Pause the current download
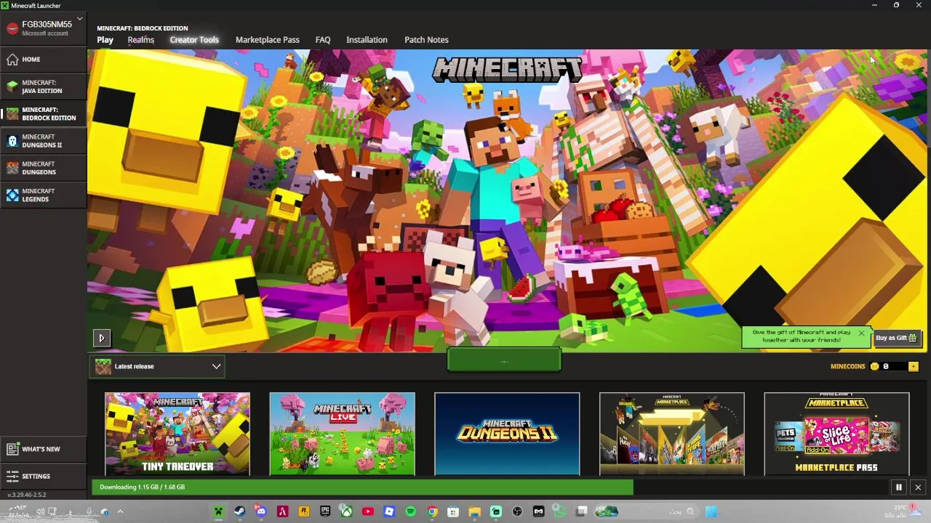Viewport: 931px width, 523px height. click(898, 487)
